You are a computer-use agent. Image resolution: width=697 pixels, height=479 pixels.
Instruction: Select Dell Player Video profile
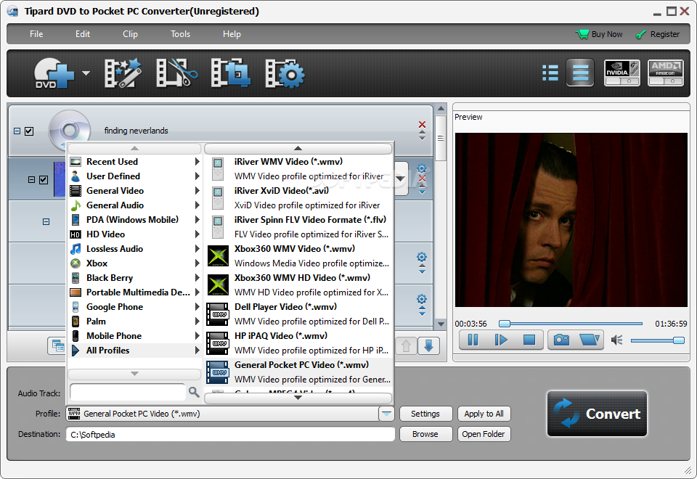[x=298, y=314]
